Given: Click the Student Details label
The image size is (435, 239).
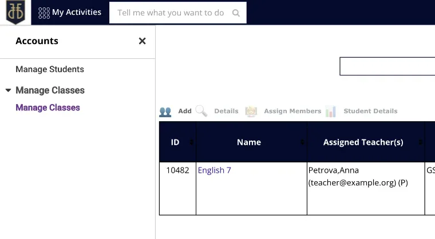Looking at the screenshot, I should click(x=370, y=111).
